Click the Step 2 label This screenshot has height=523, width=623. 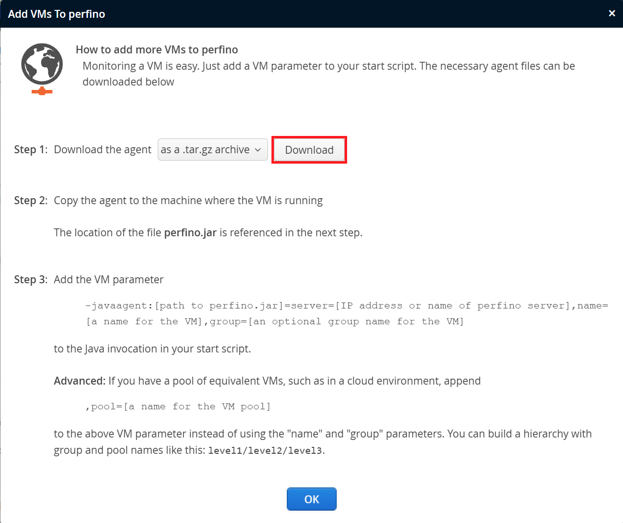(x=31, y=201)
